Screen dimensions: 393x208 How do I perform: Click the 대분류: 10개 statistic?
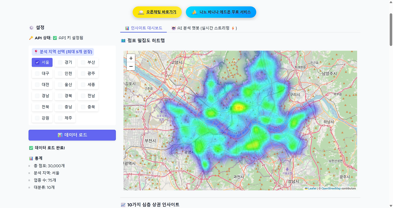pos(44,187)
